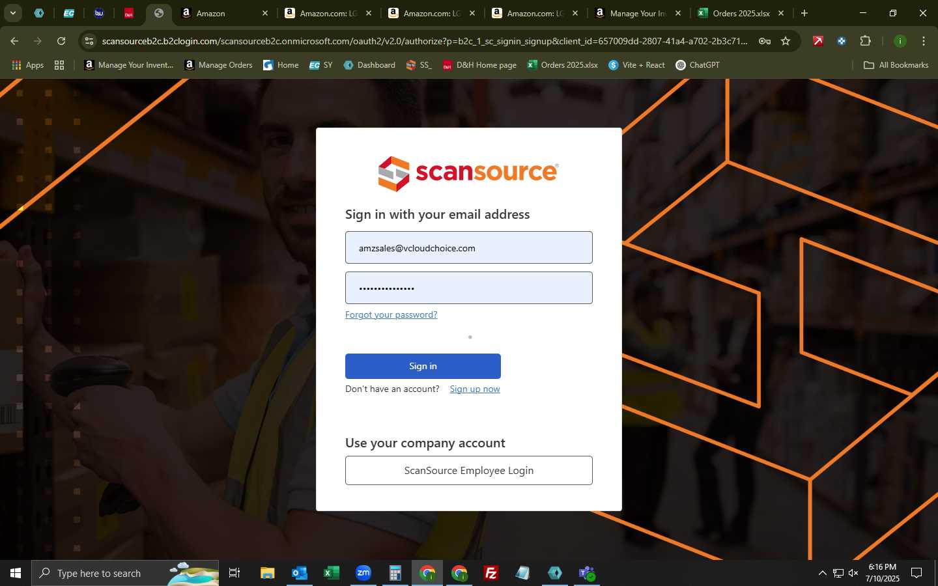This screenshot has height=586, width=938.
Task: Open the notification center icon
Action: [917, 573]
